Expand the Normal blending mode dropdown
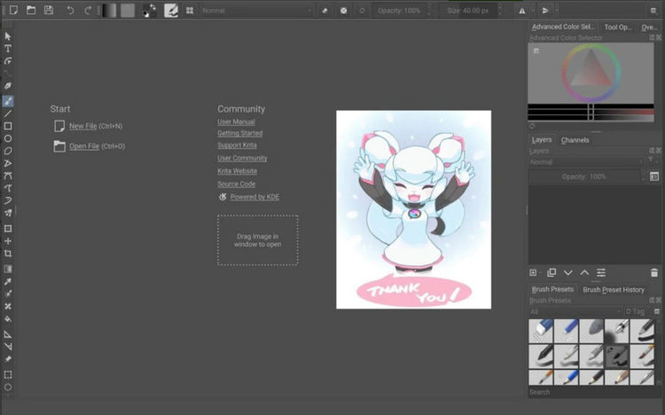Image resolution: width=665 pixels, height=415 pixels. pyautogui.click(x=256, y=11)
